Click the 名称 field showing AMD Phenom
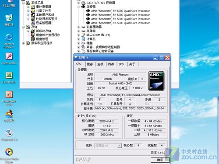Screen dimensions: 219x164 coord(120,75)
